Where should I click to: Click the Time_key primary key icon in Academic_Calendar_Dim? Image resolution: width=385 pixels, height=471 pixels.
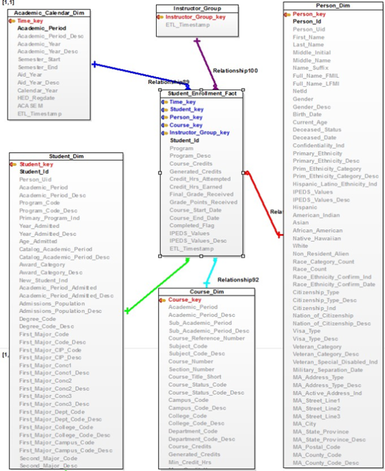[12, 21]
